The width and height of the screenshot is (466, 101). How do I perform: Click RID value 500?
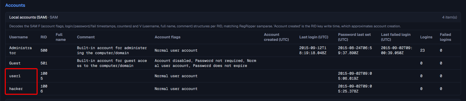click(44, 50)
